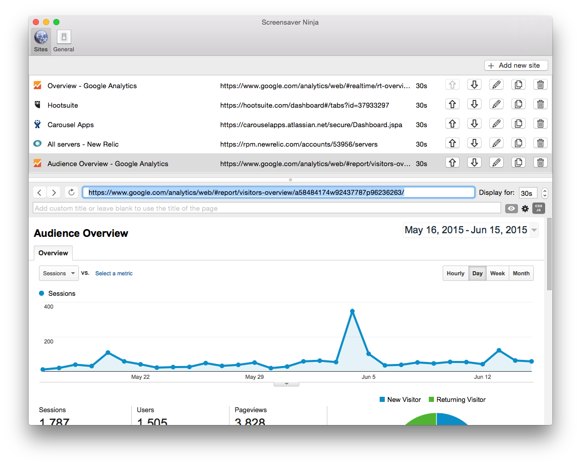581x466 pixels.
Task: Go forward in the preview browser
Action: (x=54, y=192)
